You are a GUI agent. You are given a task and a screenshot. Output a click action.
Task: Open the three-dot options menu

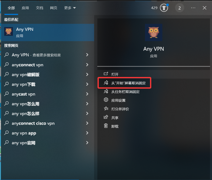click(x=193, y=8)
